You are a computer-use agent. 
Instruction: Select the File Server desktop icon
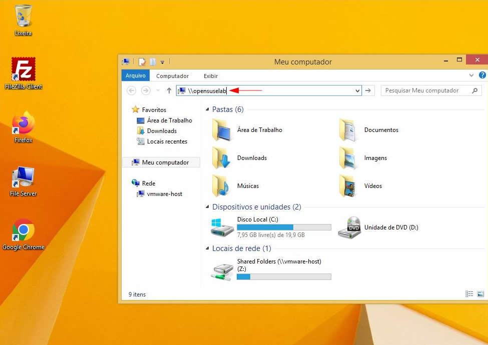[23, 177]
